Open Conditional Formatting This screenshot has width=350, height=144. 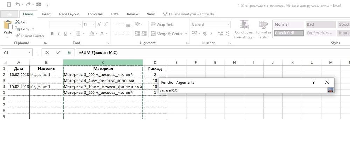(x=244, y=29)
